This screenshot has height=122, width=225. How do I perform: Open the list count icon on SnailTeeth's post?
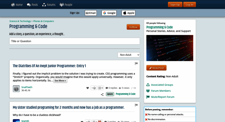(101, 88)
